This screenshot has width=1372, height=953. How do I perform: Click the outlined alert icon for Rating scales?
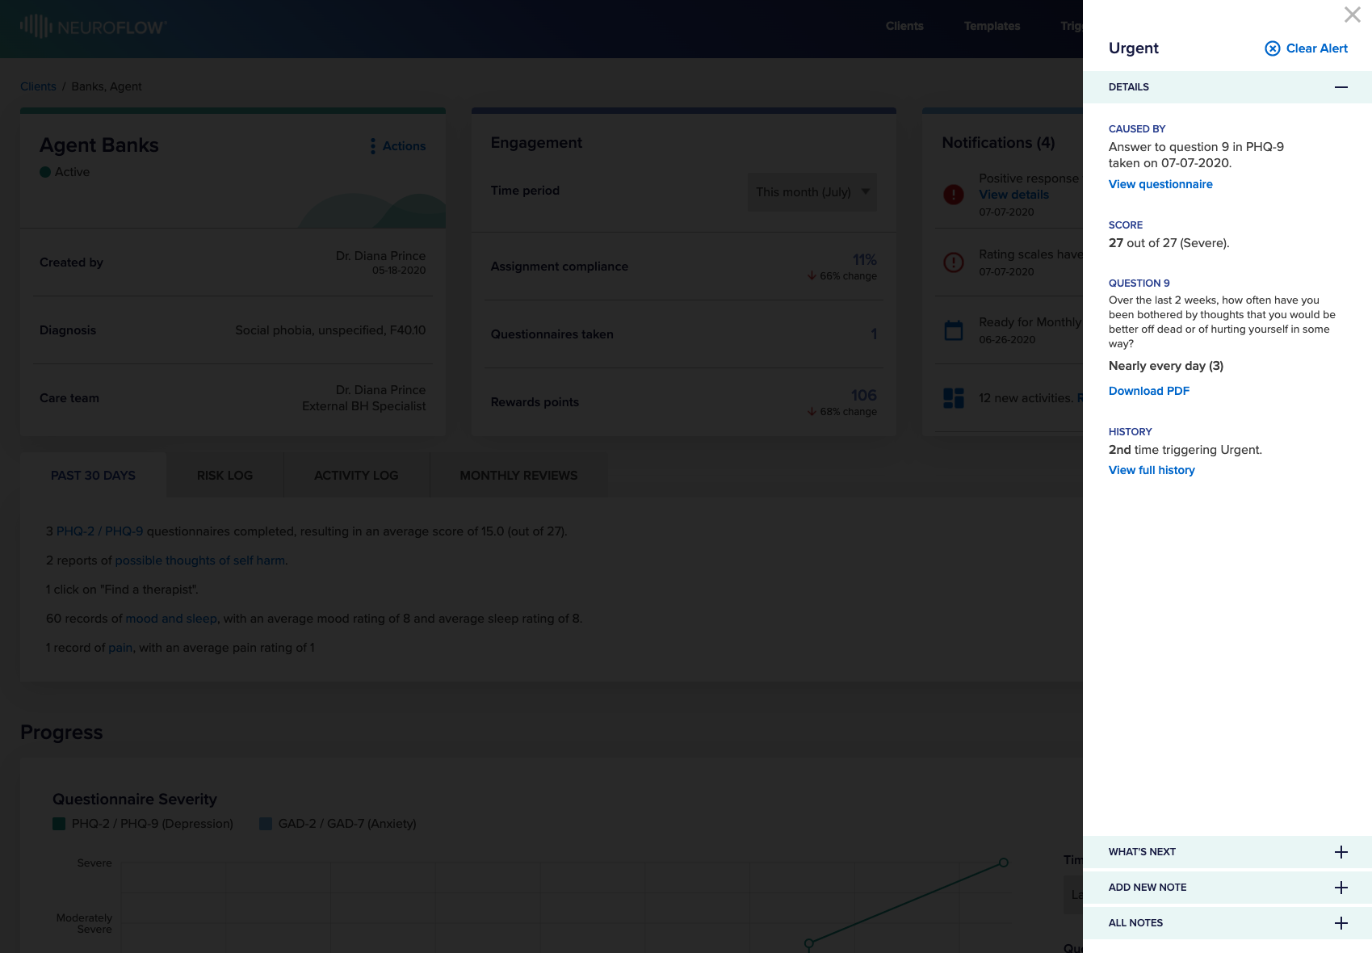(x=954, y=262)
